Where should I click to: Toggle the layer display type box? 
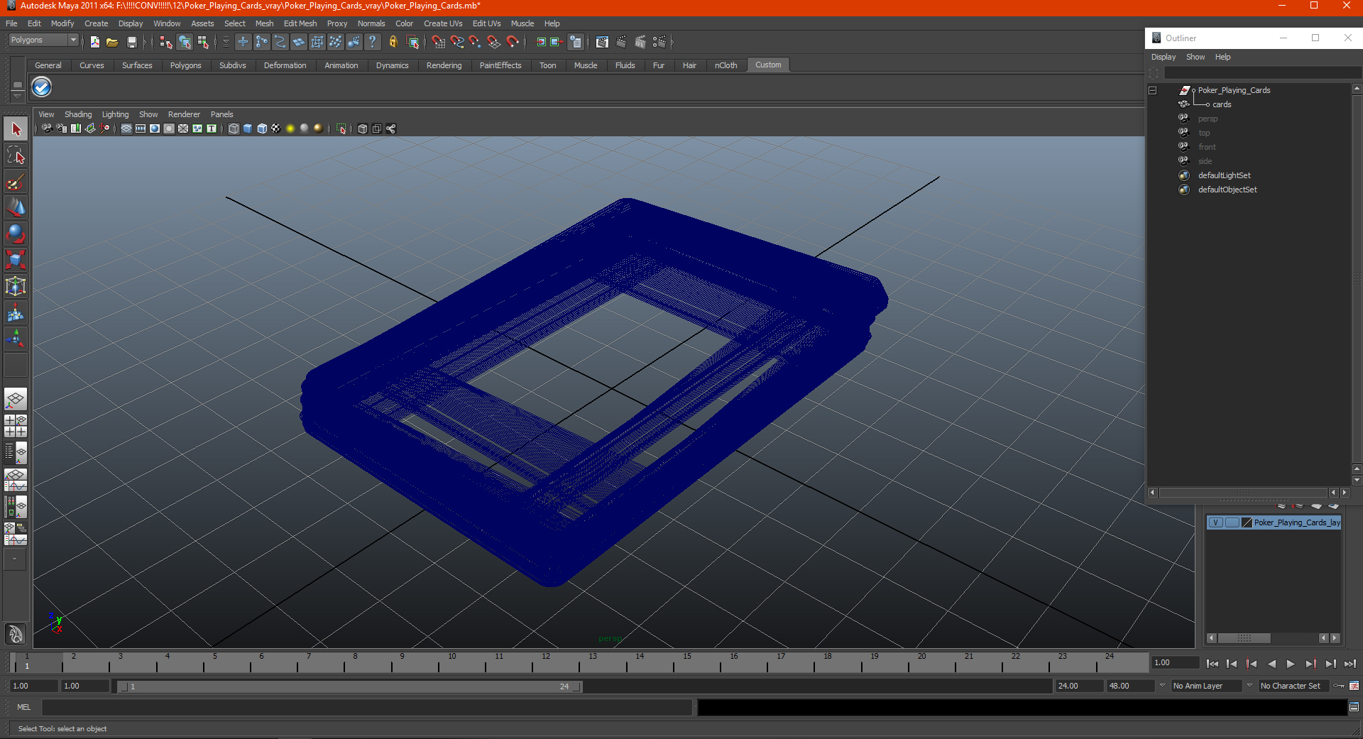point(1232,522)
